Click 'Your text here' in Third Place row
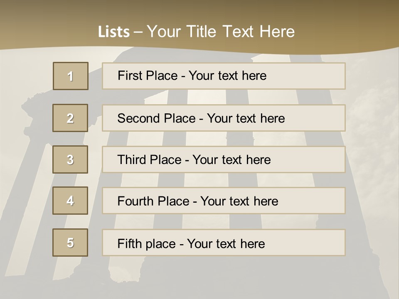This screenshot has width=399, height=299. [232, 159]
